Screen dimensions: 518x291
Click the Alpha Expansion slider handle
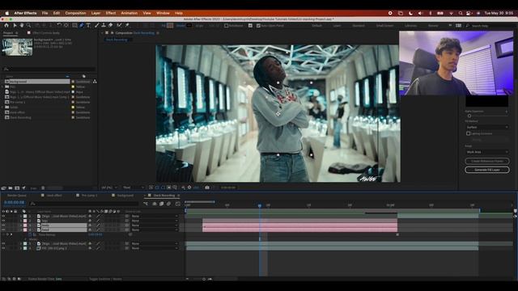(469, 116)
